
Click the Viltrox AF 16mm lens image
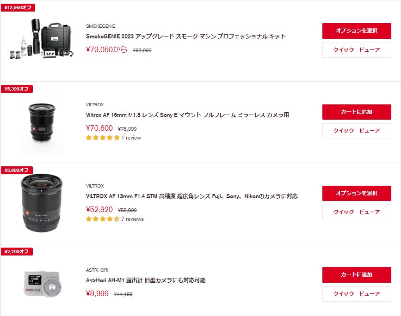pyautogui.click(x=42, y=122)
